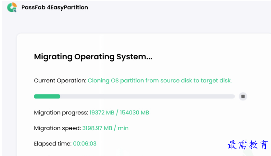Click the Current Operation label
This screenshot has width=271, height=156.
pyautogui.click(x=60, y=81)
